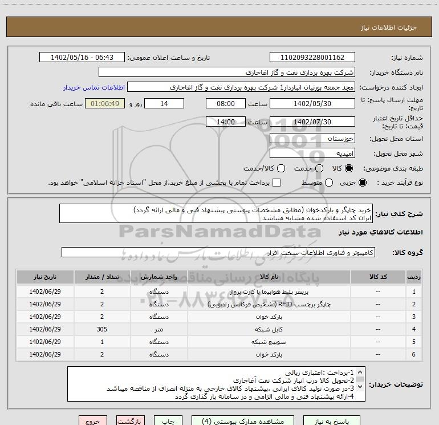Click the province field خوزستان

click(x=312, y=138)
